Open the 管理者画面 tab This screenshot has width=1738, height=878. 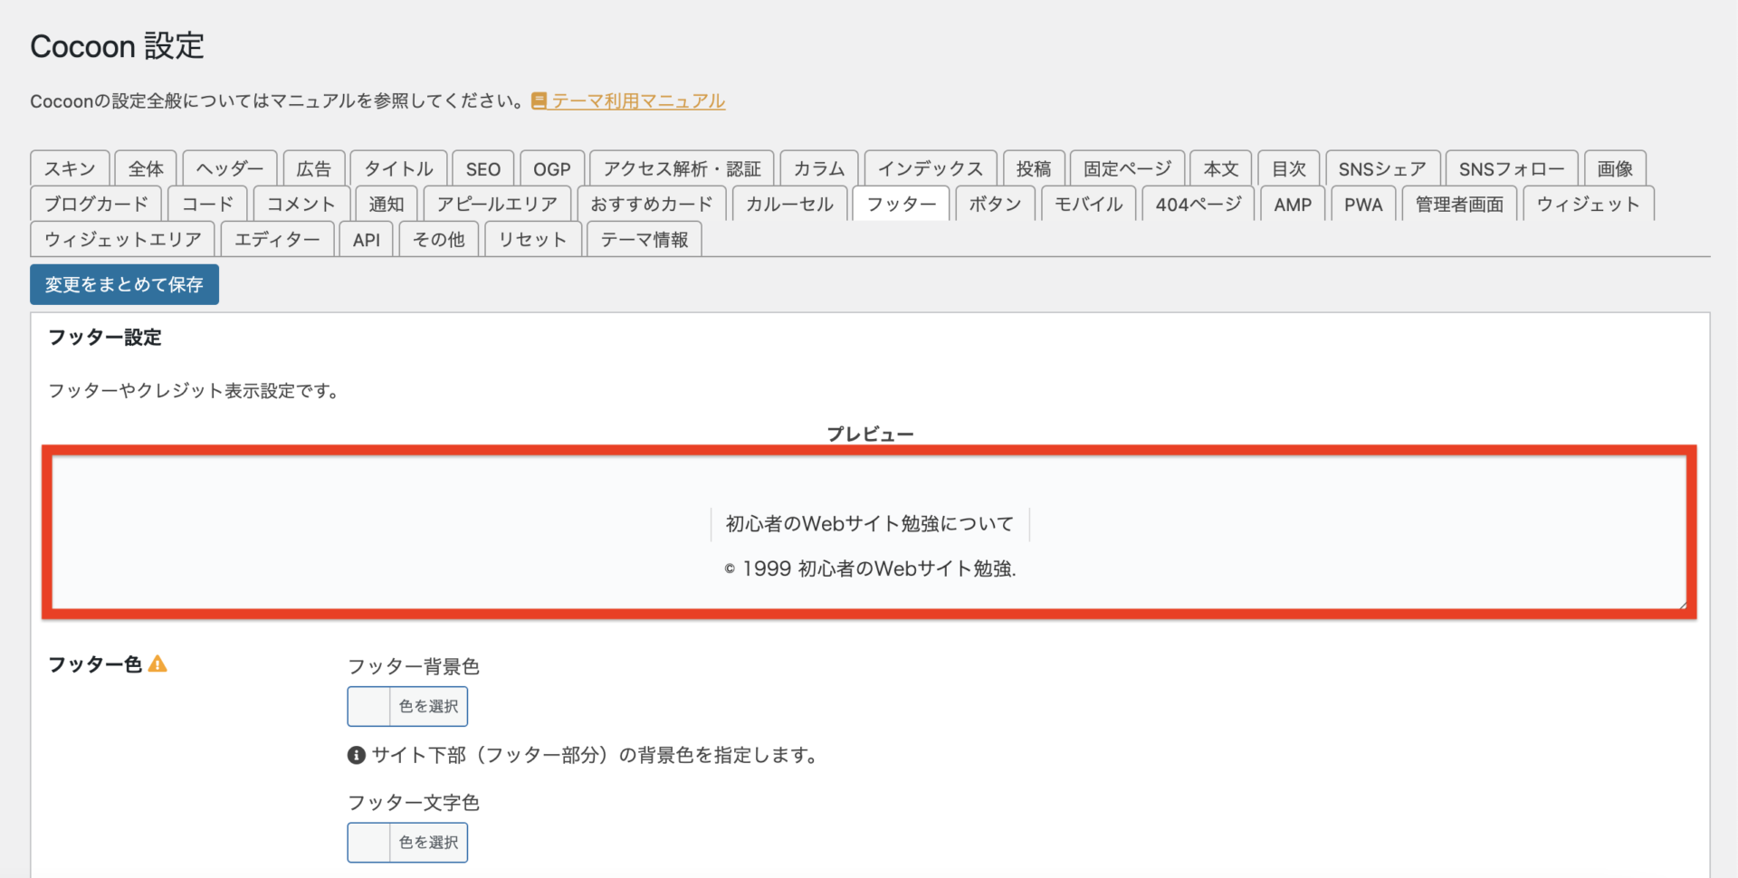[x=1459, y=204]
